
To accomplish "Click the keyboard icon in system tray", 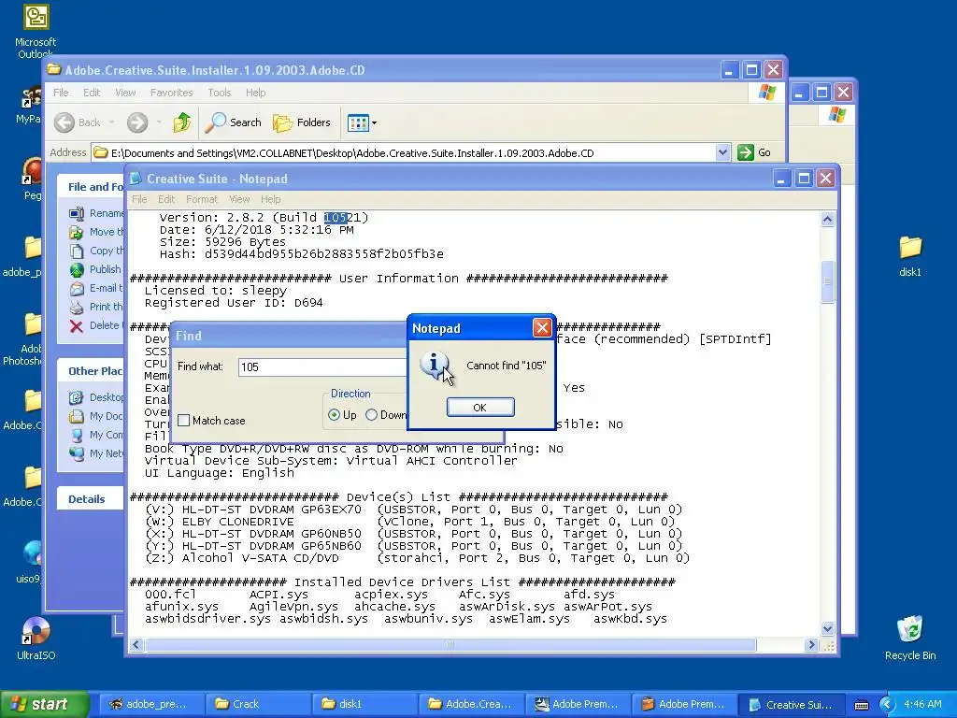I will click(x=861, y=705).
